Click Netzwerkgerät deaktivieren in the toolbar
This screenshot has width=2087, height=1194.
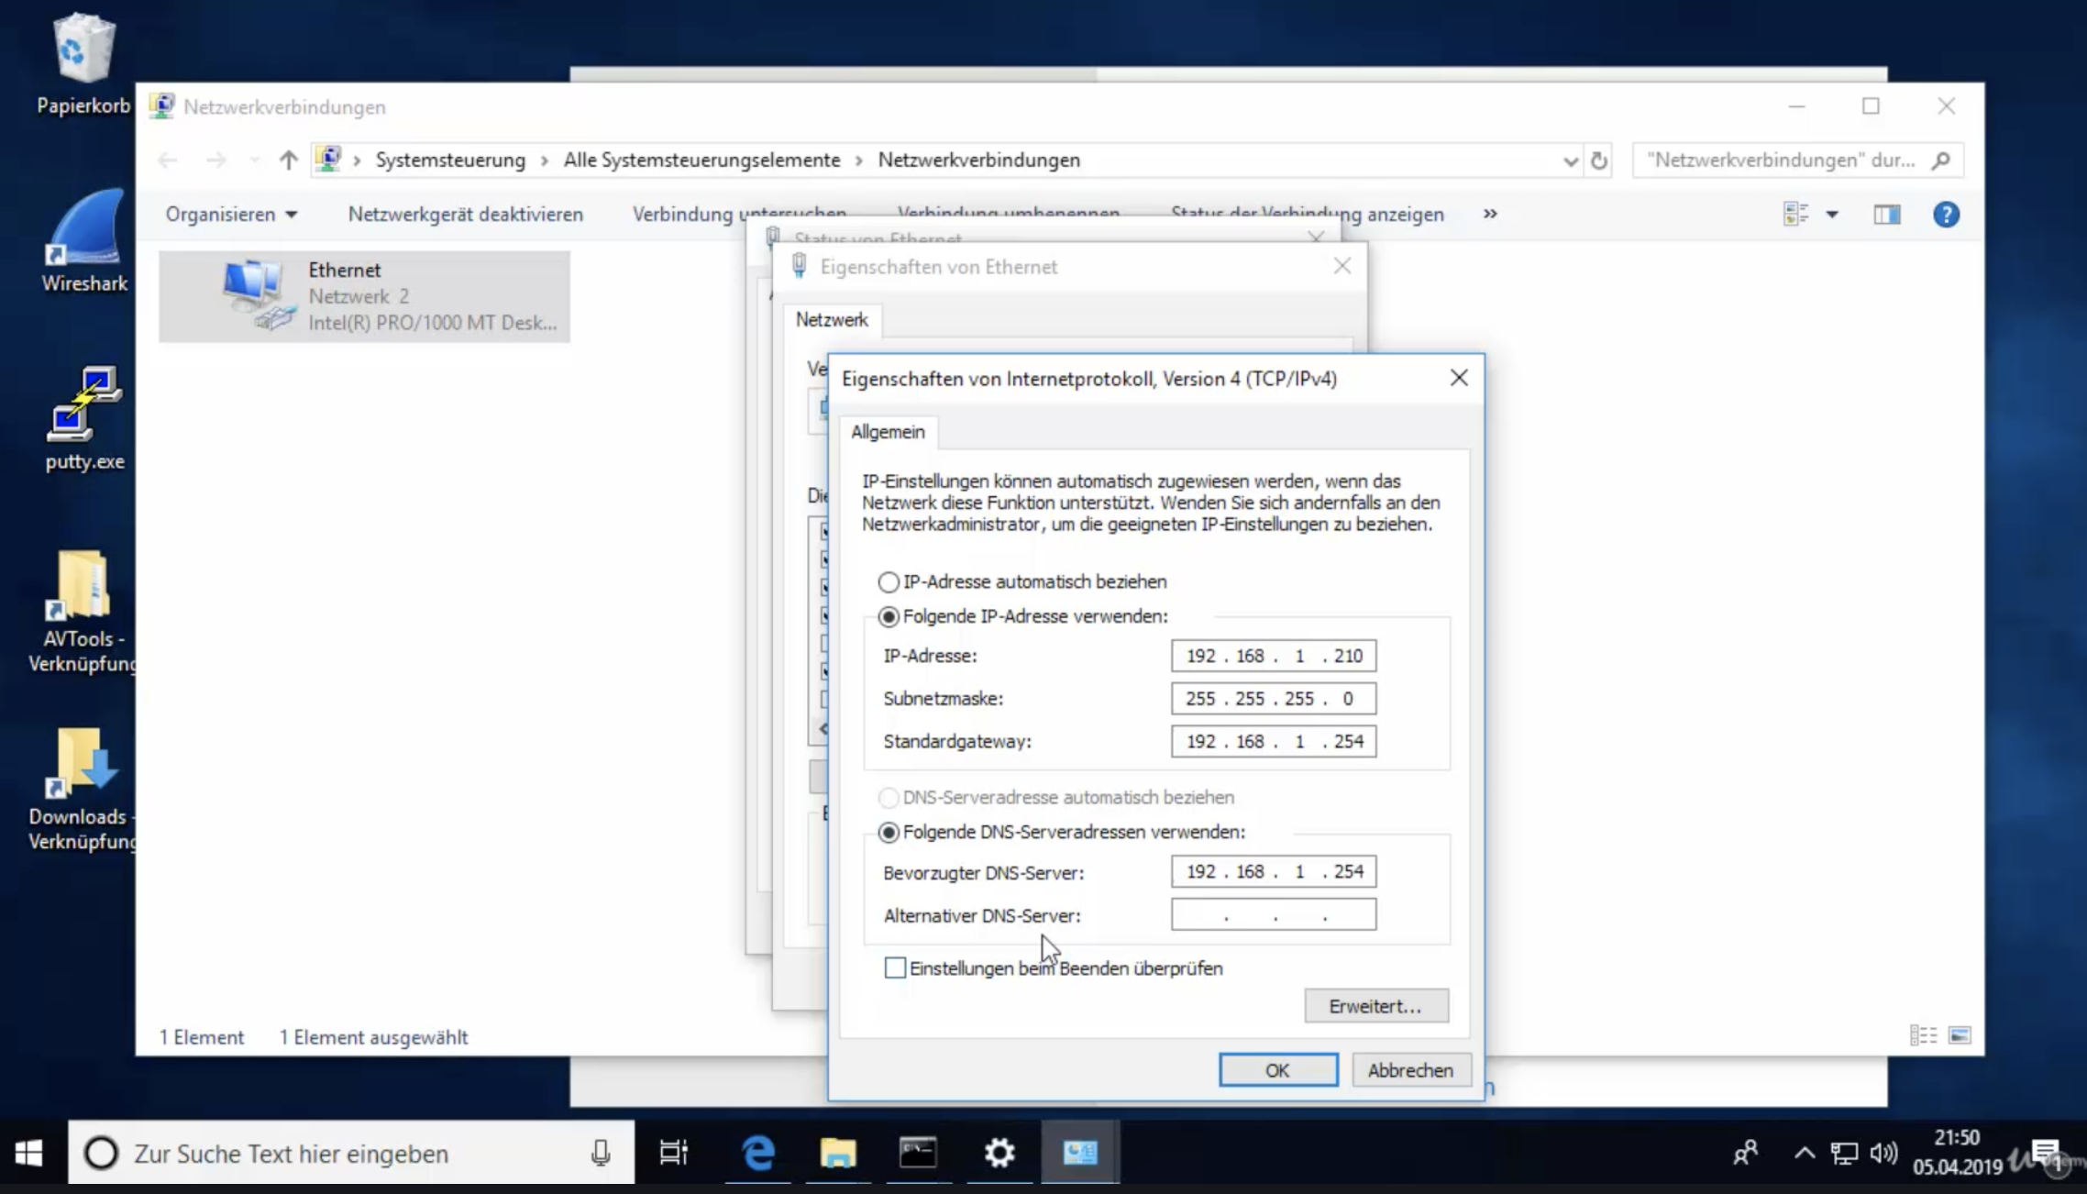pos(465,215)
